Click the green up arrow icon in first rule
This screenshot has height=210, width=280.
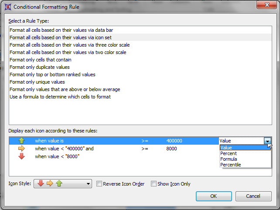(x=22, y=141)
